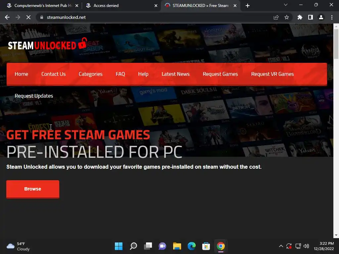
Task: Open Request Games page
Action: pos(220,74)
